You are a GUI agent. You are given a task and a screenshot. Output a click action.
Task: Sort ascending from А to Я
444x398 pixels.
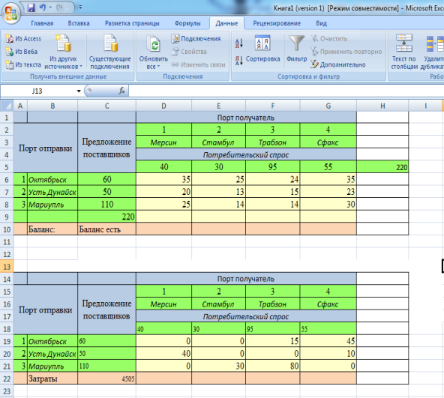[x=238, y=43]
